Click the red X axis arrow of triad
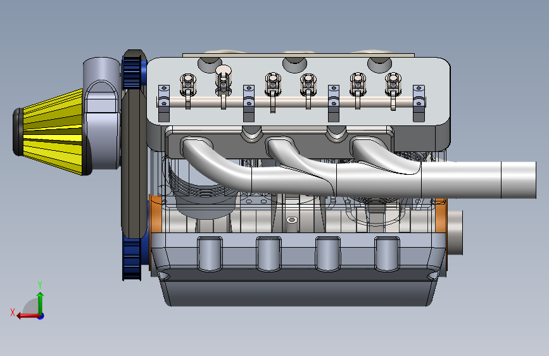549x356 pixels. [27, 316]
